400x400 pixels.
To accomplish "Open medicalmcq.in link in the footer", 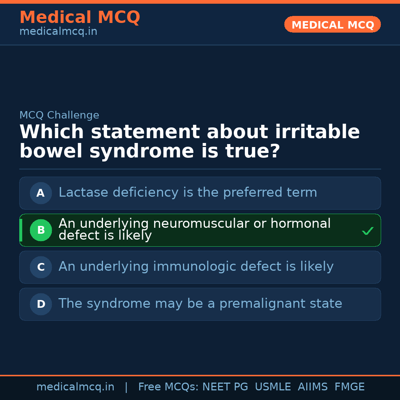I will click(x=75, y=387).
